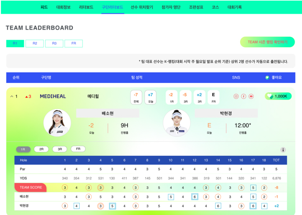This screenshot has height=215, width=302.
Task: Click TOT column header
Action: [276, 160]
